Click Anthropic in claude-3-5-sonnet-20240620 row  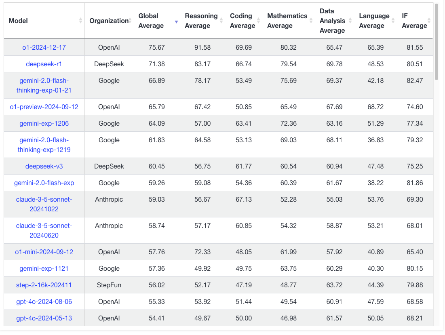(x=109, y=226)
